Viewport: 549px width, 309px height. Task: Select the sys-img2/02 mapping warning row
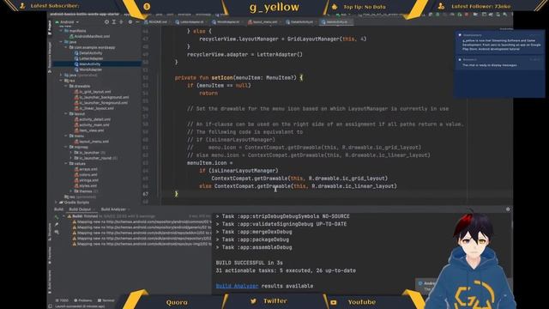coord(142,244)
